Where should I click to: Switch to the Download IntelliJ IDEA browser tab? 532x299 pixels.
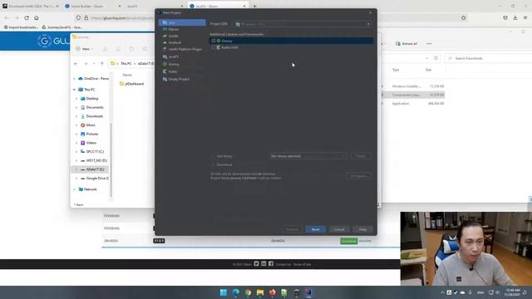30,6
